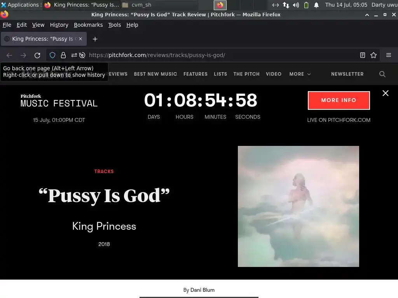Image resolution: width=398 pixels, height=298 pixels.
Task: Click the MORE INFO button
Action: click(x=339, y=100)
